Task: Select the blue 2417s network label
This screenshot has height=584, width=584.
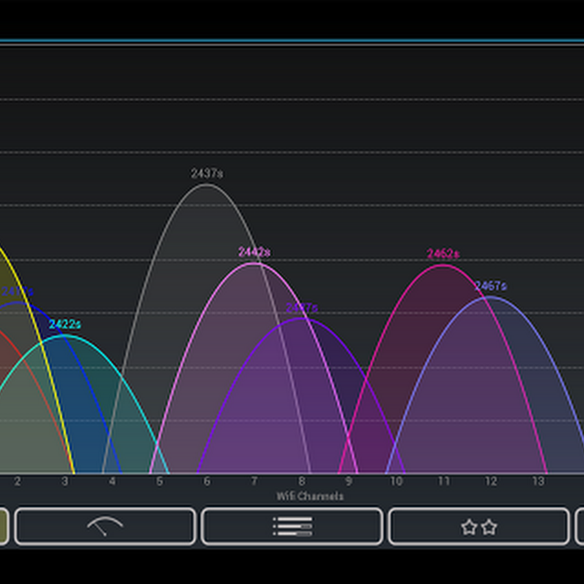Action: pos(17,291)
